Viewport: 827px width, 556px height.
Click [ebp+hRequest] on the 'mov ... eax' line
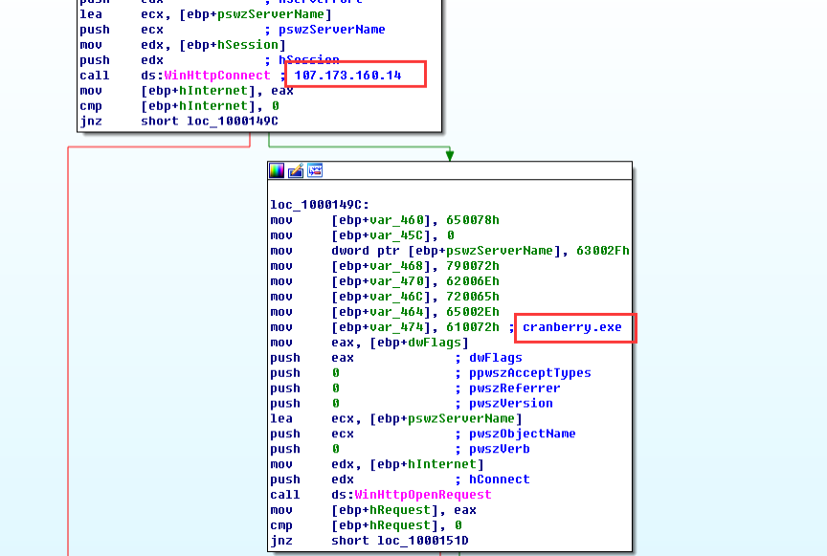coord(389,510)
